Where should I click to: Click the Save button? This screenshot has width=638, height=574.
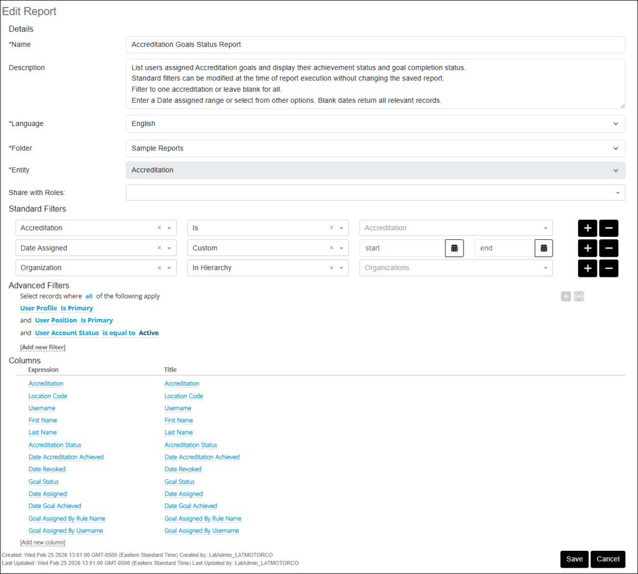click(x=574, y=559)
